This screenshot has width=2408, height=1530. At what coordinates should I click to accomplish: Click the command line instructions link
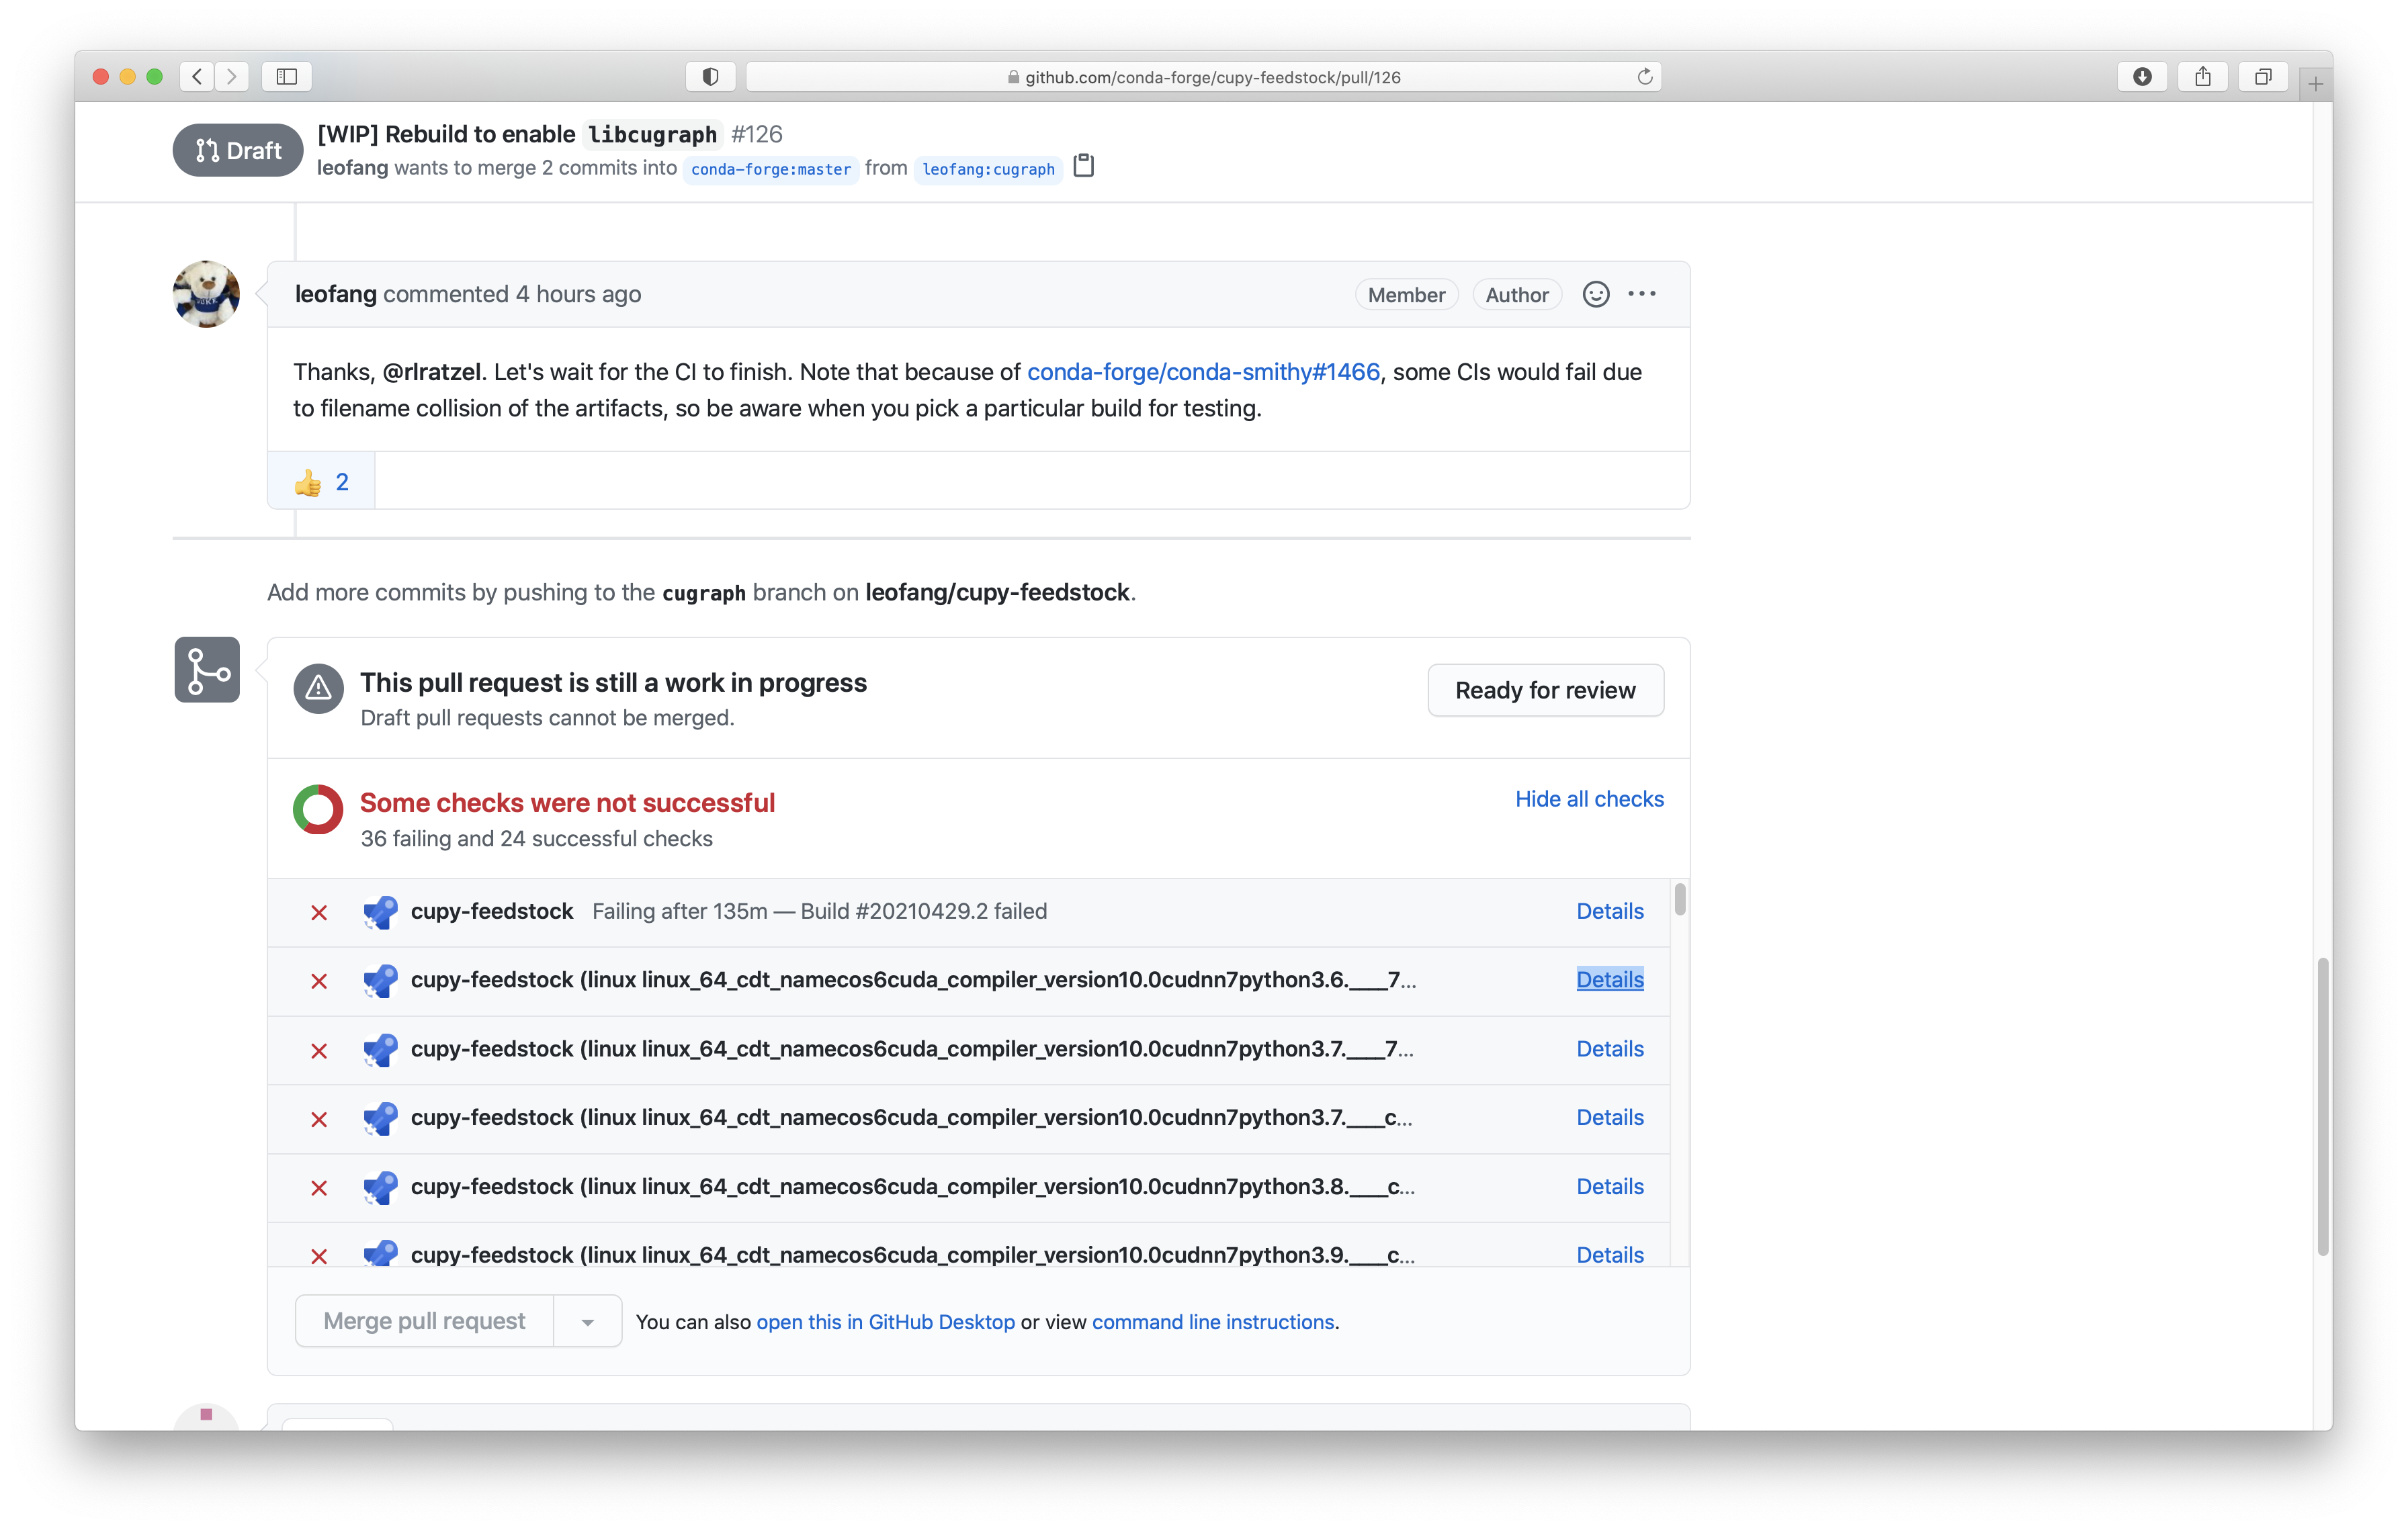(1213, 1322)
